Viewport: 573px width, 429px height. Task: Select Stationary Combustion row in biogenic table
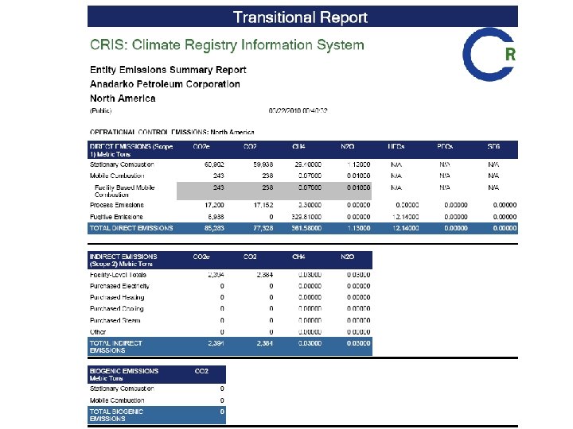tap(157, 388)
